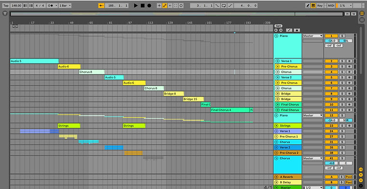Deactivate track 1 with its activator
The width and height of the screenshot is (367, 189).
331,36
